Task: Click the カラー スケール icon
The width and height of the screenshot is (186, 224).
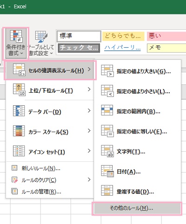Action: 19,131
